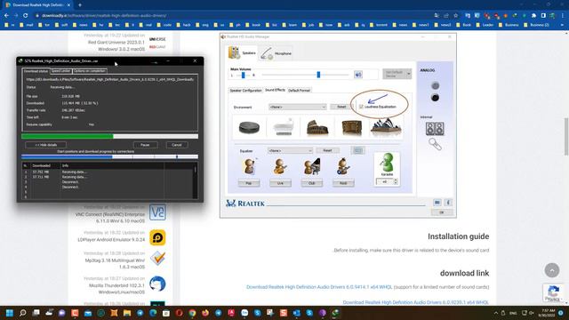Click the Main Volume slider handle
Screen dimensions: 569x320
(x=318, y=75)
